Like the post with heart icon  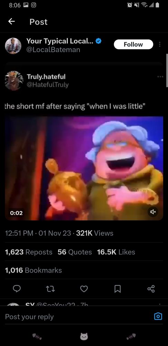[84, 289]
